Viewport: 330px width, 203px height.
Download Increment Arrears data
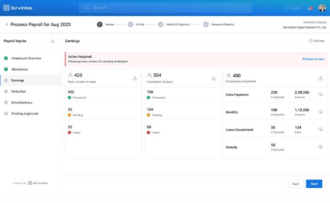pos(214,78)
